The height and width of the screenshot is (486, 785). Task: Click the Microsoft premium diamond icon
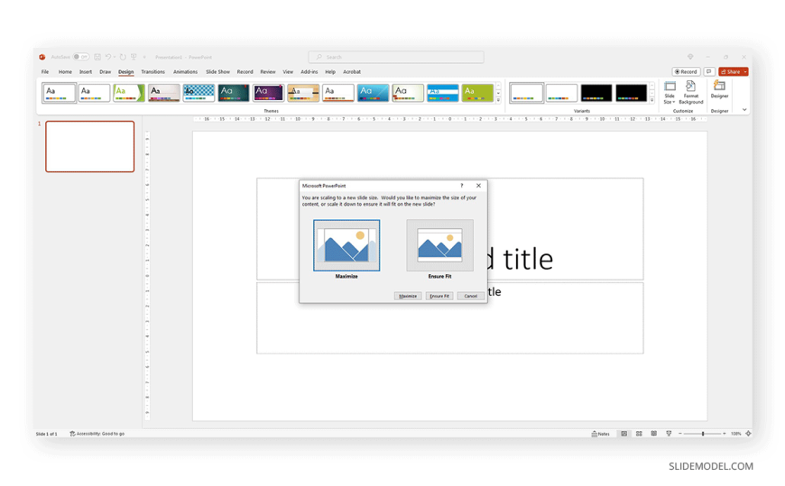[x=690, y=57]
